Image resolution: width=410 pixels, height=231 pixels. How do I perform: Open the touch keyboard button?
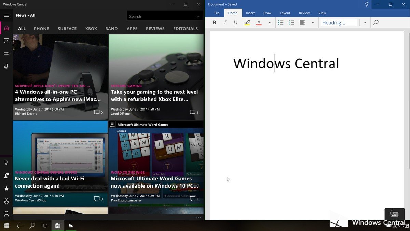click(x=394, y=214)
